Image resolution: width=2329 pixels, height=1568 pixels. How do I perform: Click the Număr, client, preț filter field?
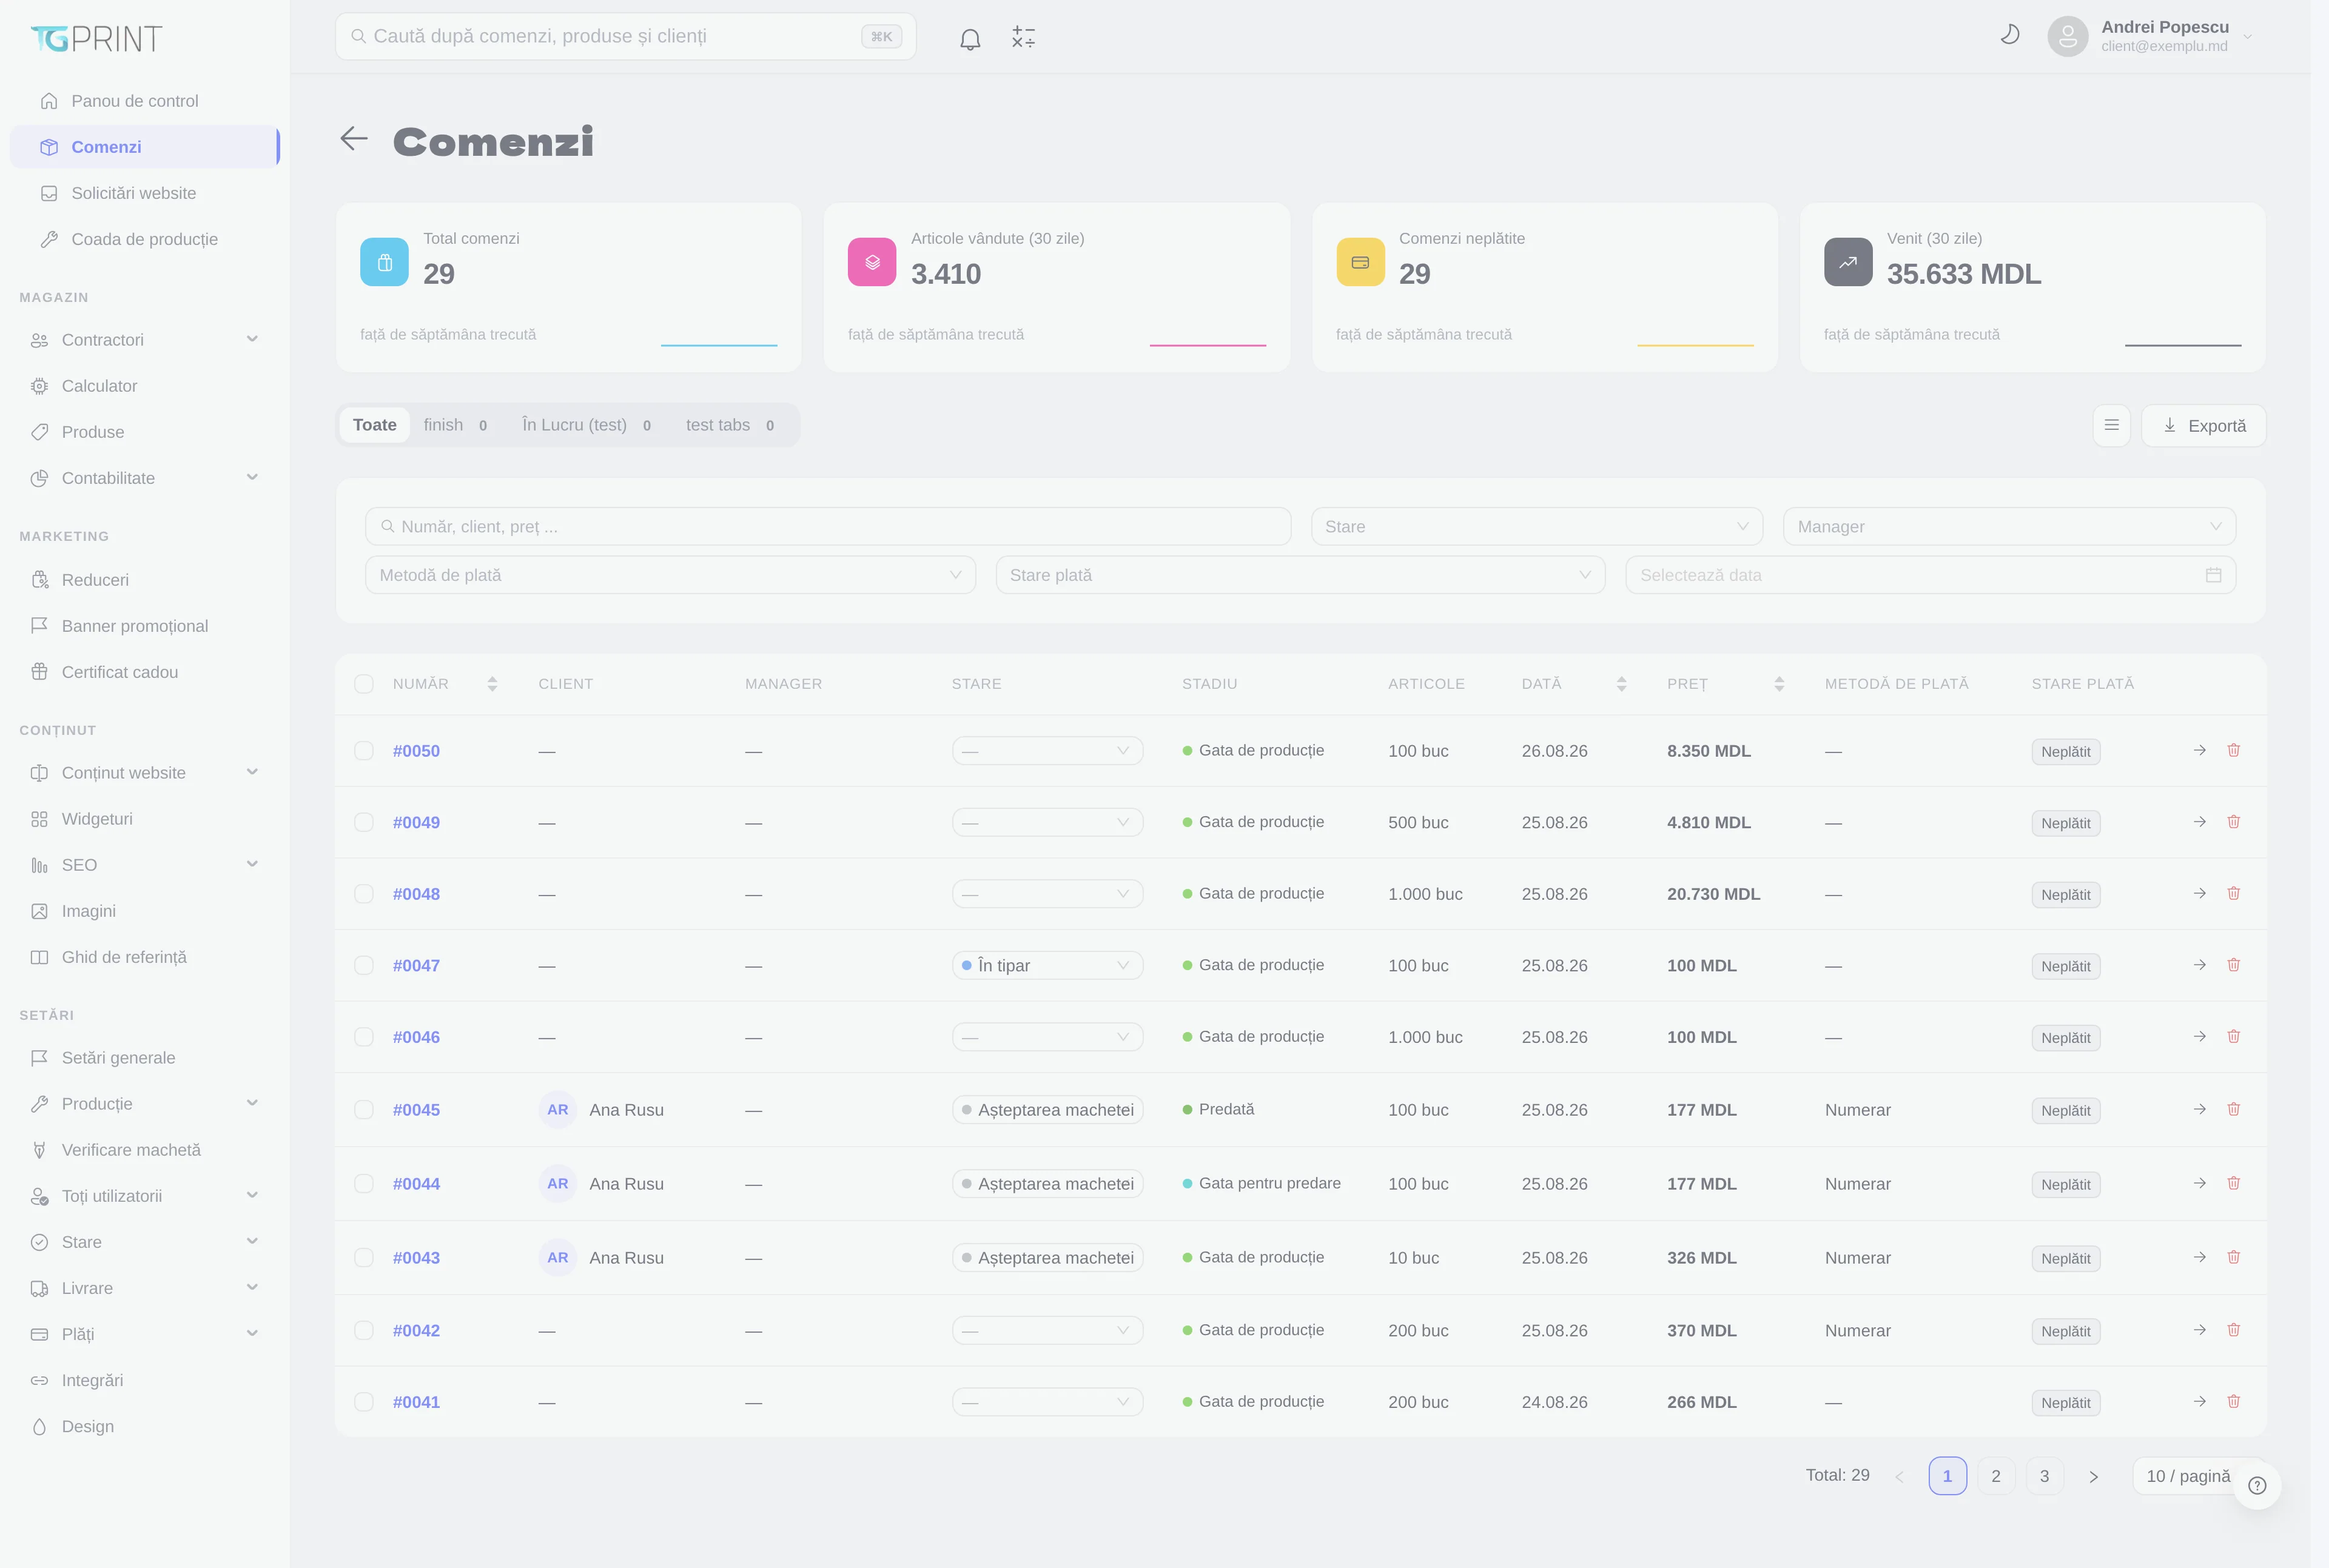point(828,526)
